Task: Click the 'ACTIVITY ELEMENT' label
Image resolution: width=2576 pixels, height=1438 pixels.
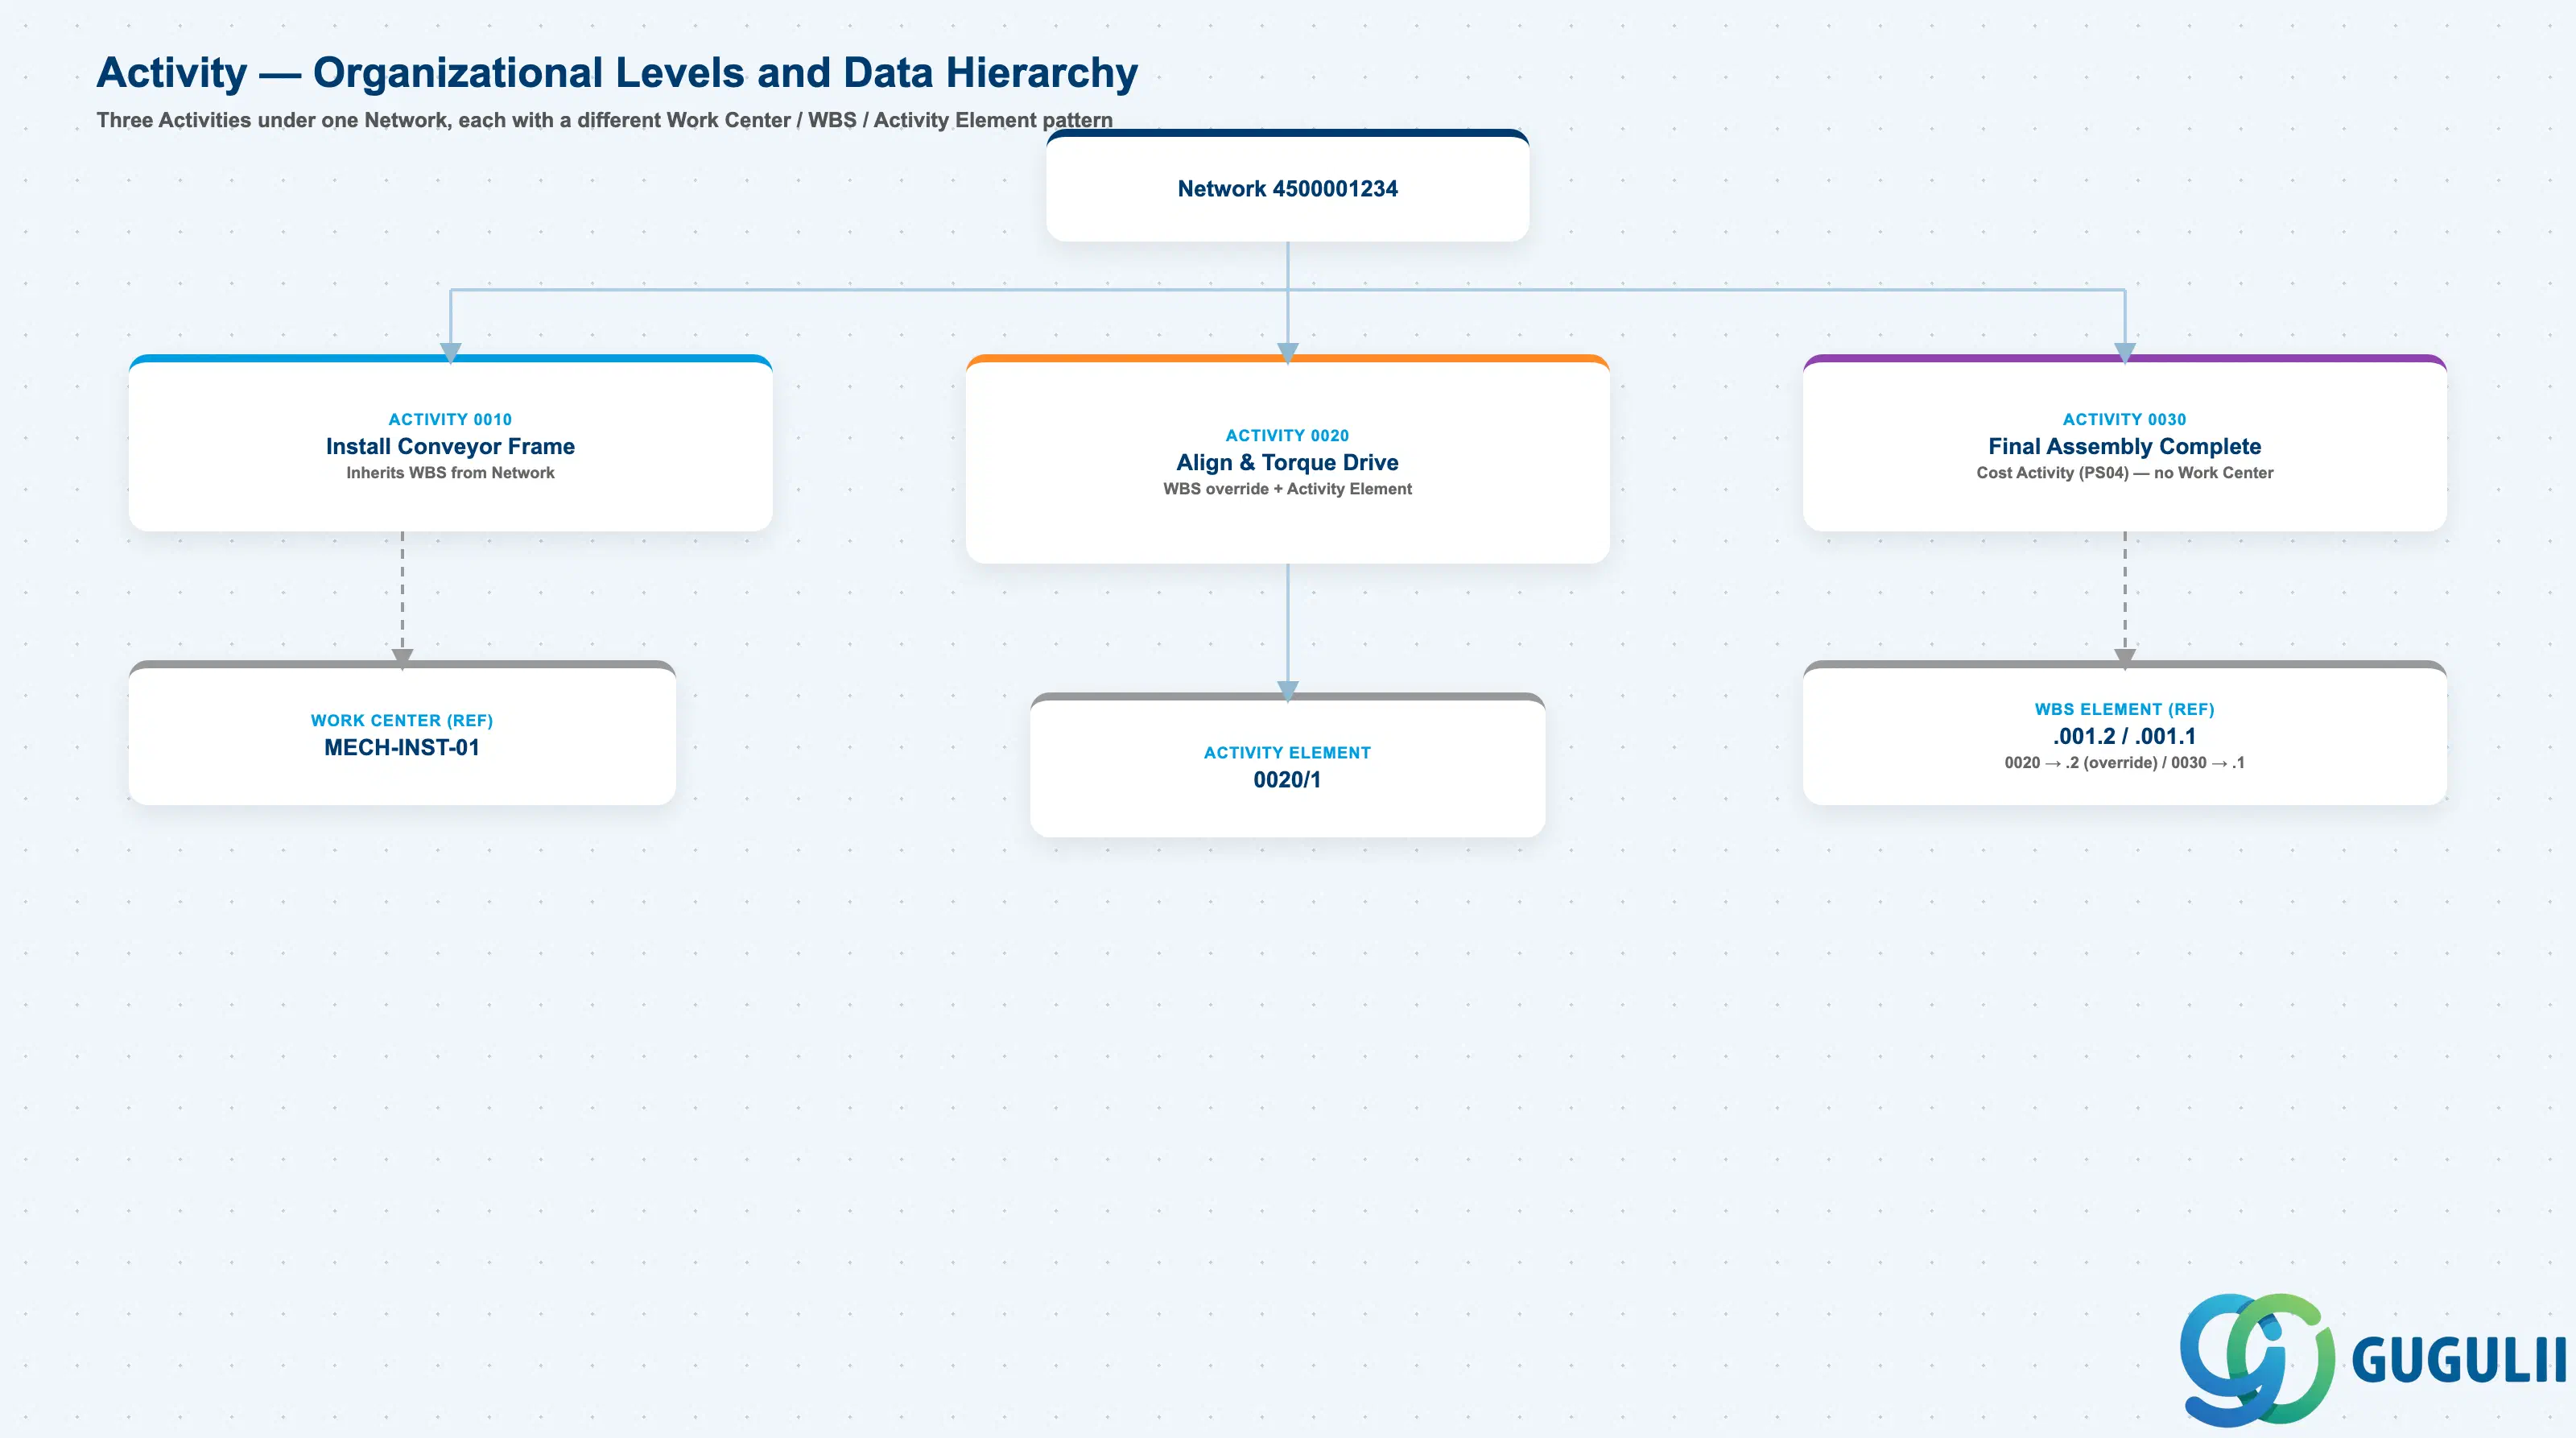Action: pos(1287,752)
